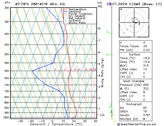
Task: Click the 'Most Unstable' section header
Action: tap(134, 81)
